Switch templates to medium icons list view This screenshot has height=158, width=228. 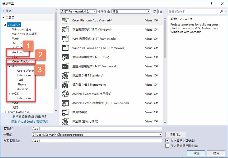pos(160,11)
